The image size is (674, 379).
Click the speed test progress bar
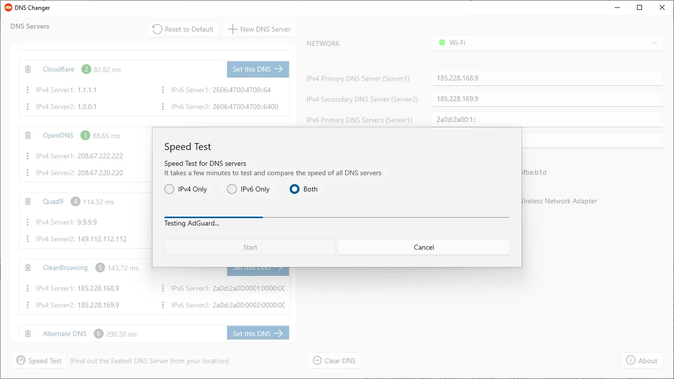click(x=337, y=217)
